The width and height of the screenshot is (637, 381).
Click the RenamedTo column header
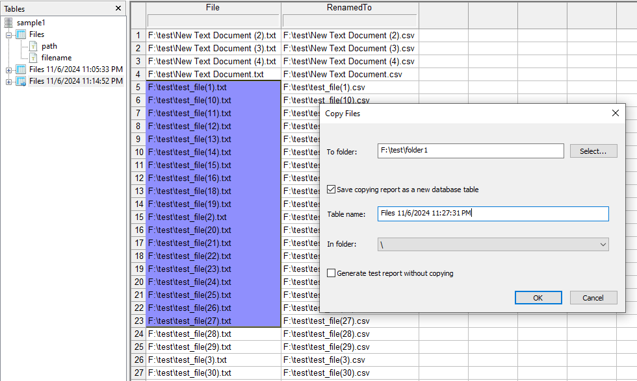pos(350,8)
